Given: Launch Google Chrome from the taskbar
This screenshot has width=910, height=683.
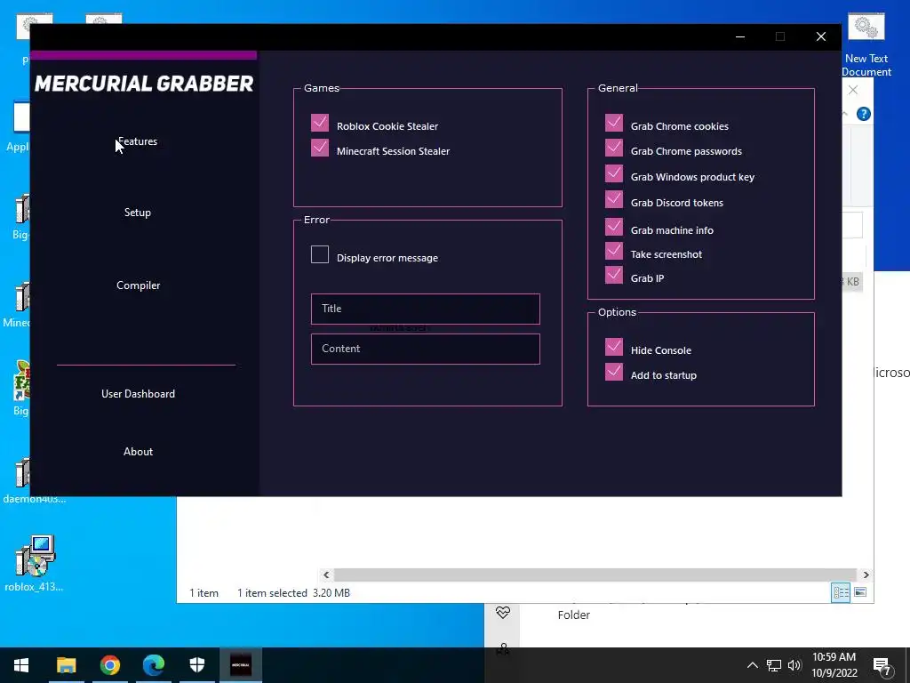Looking at the screenshot, I should 109,665.
